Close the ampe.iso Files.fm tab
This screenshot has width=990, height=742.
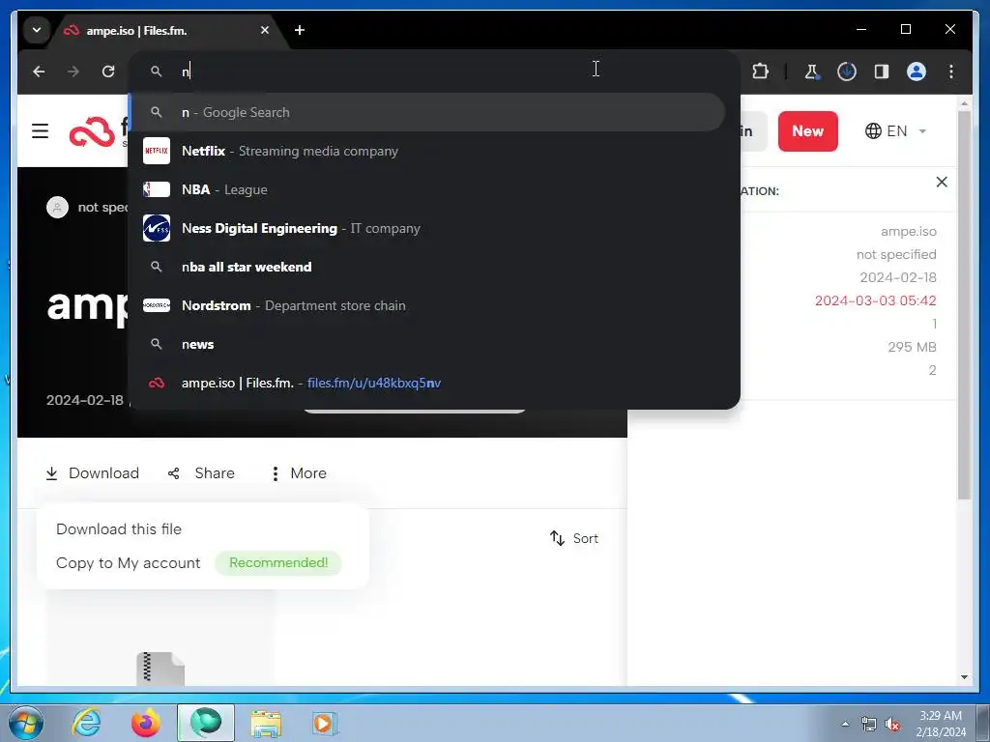tap(265, 30)
